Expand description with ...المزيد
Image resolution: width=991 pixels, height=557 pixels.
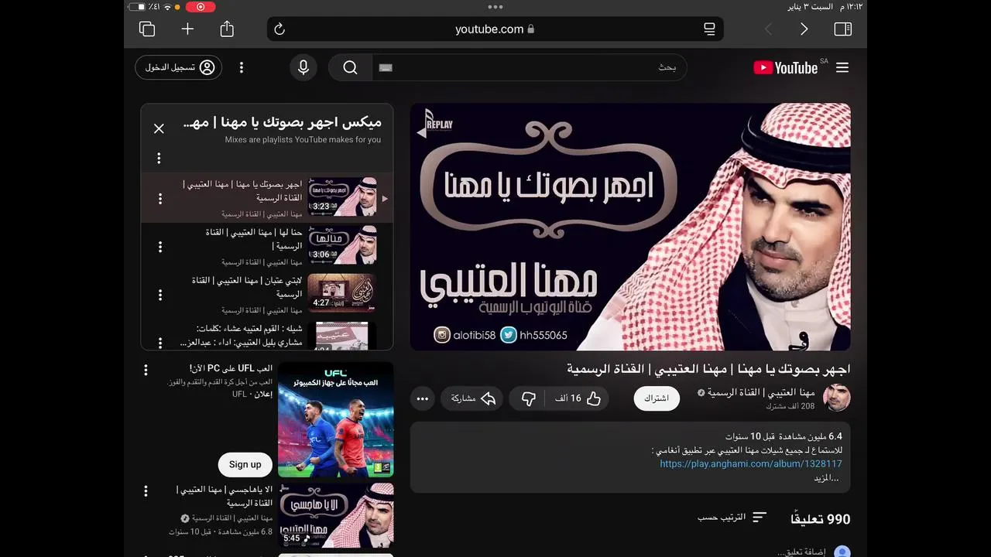[826, 478]
